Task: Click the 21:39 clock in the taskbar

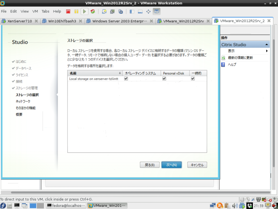Action: [258, 206]
